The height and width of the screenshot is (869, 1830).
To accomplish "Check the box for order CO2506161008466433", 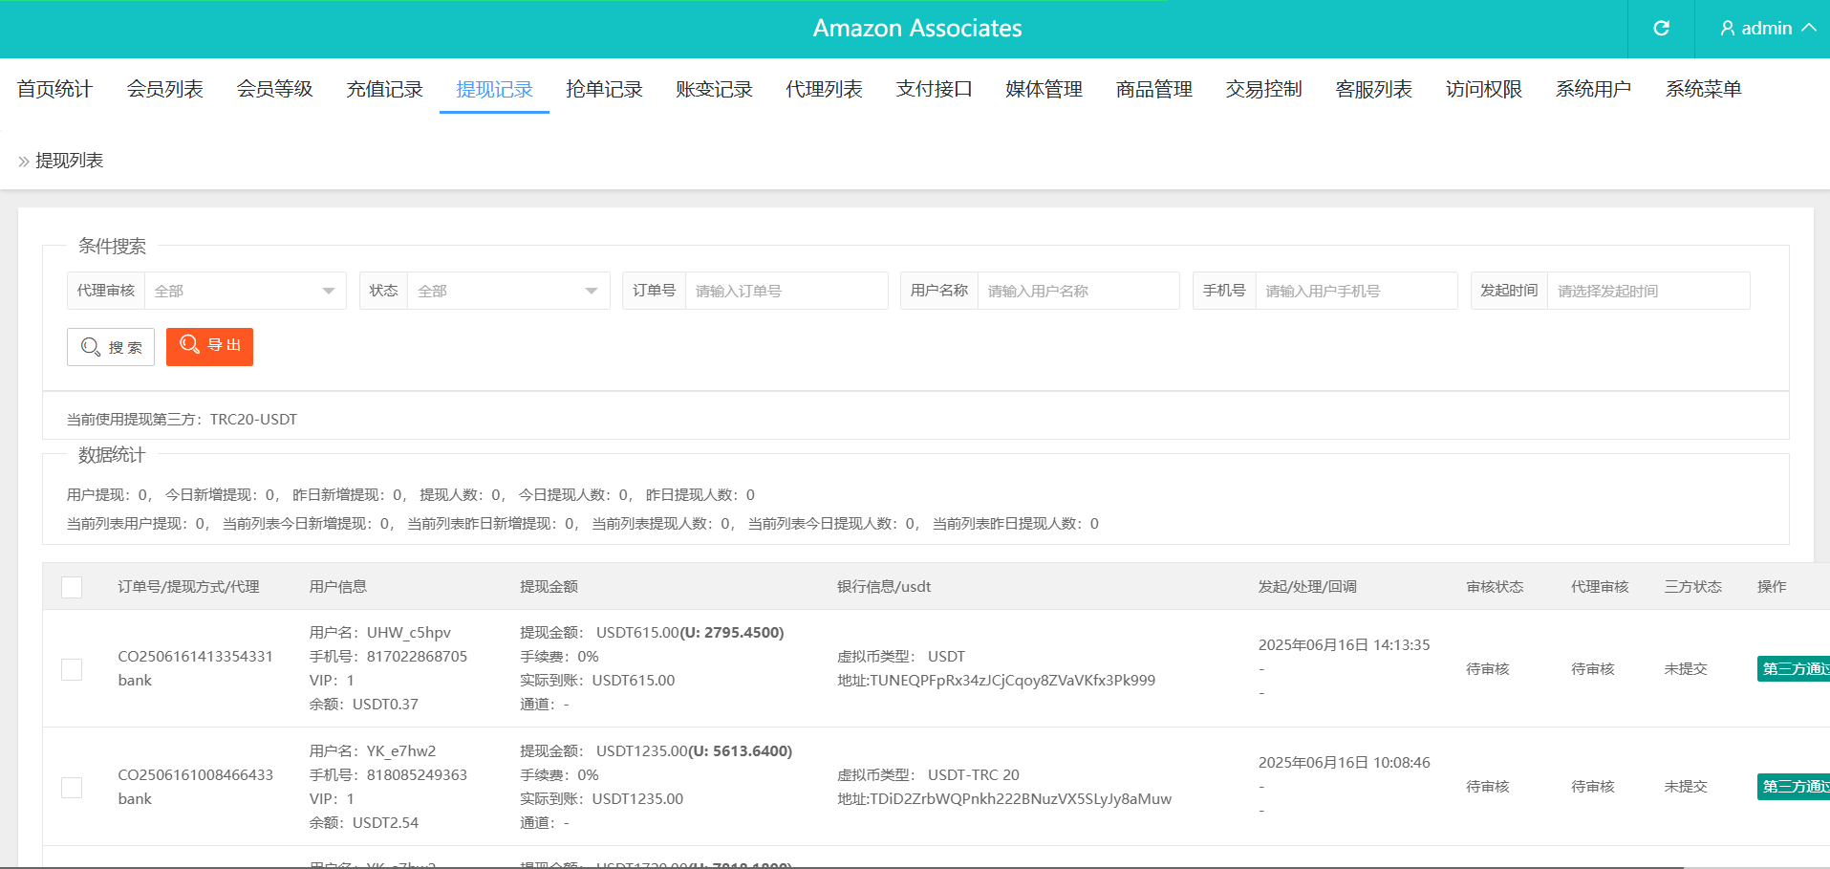I will pyautogui.click(x=72, y=787).
